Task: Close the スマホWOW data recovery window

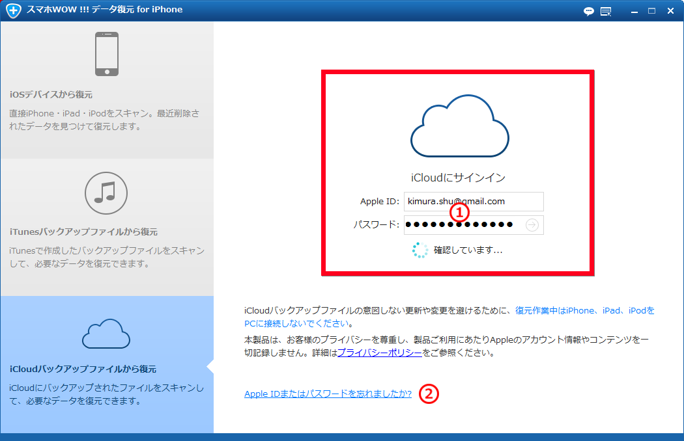Action: (670, 11)
